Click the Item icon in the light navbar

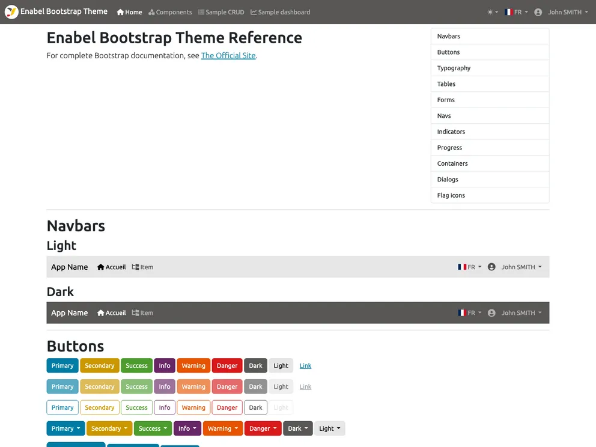pyautogui.click(x=135, y=267)
